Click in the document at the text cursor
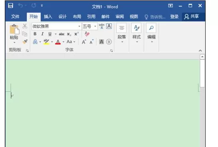Image resolution: width=218 pixels, height=147 pixels. (11, 95)
